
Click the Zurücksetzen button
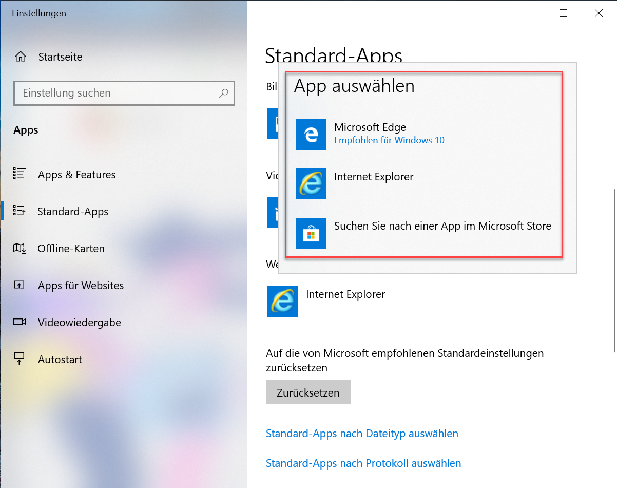click(308, 392)
